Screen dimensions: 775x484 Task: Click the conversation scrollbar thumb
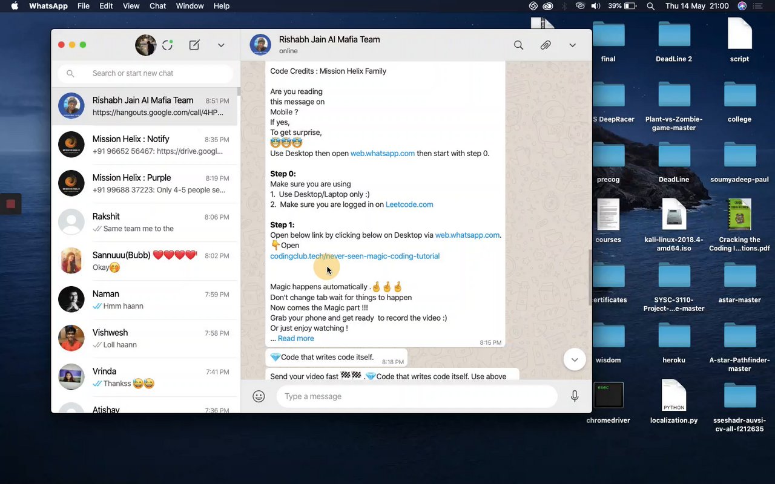[x=590, y=276]
